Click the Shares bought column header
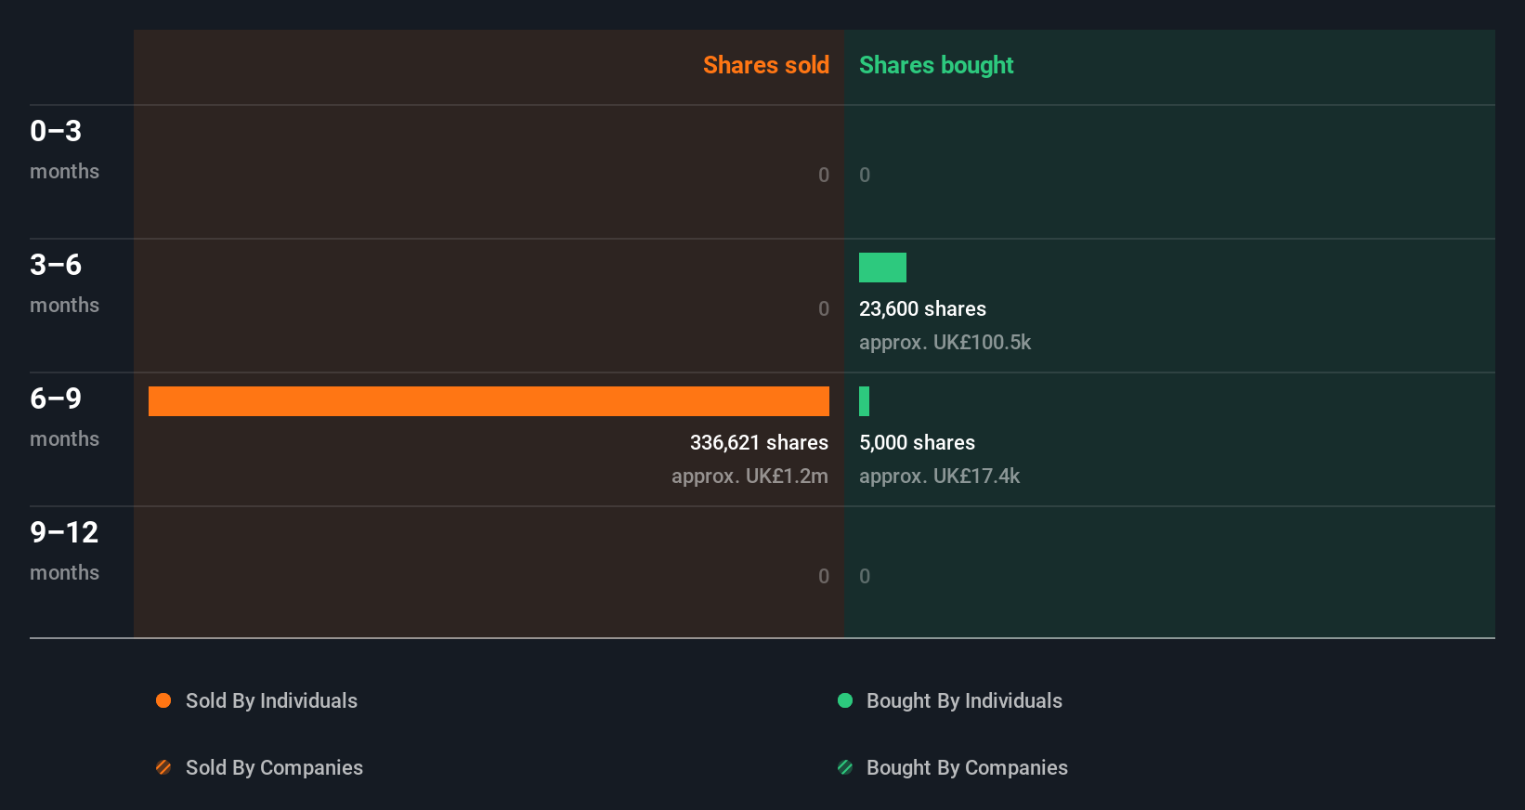 pyautogui.click(x=936, y=65)
